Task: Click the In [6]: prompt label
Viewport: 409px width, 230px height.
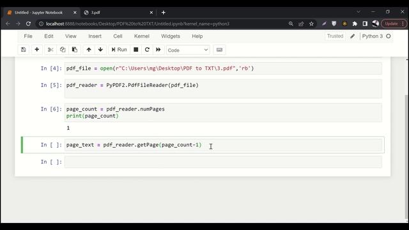Action: click(x=51, y=109)
